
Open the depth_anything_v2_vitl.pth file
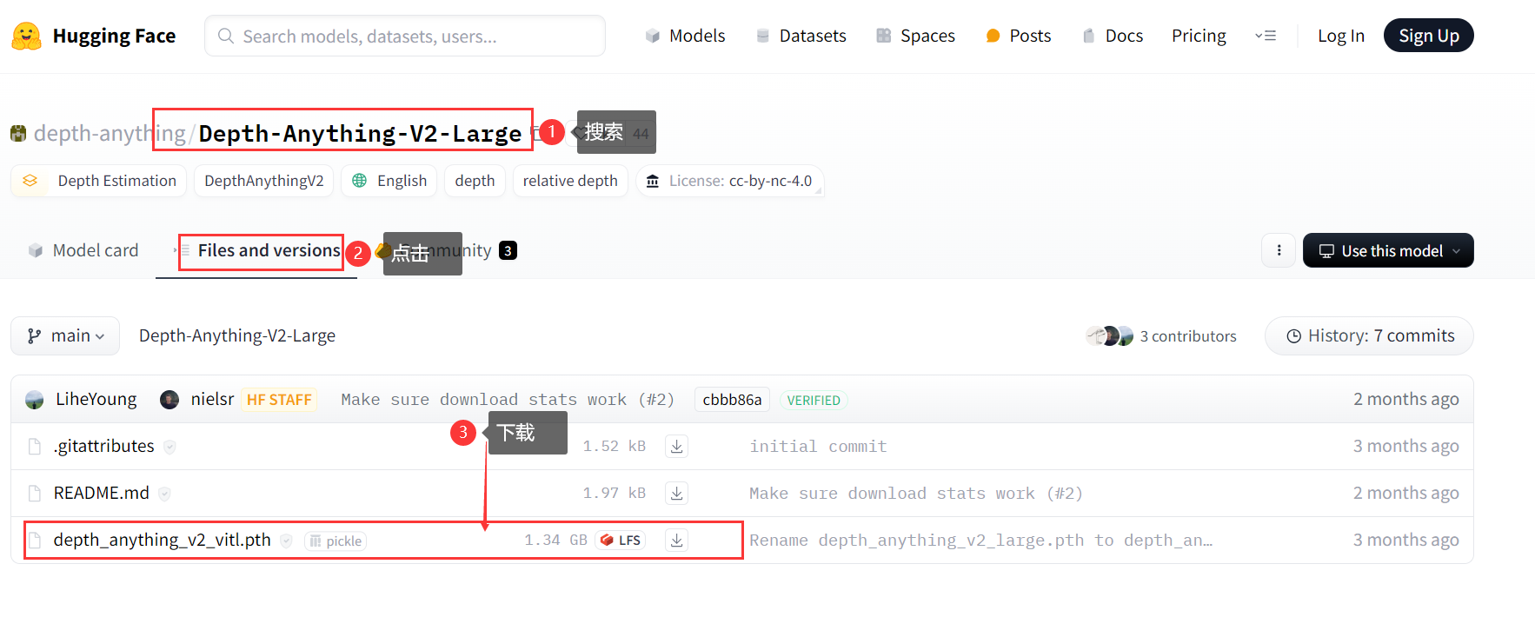(x=163, y=540)
